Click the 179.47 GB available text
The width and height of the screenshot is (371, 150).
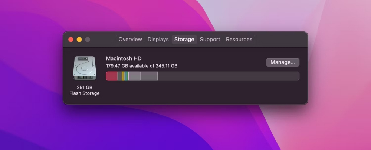tap(141, 66)
